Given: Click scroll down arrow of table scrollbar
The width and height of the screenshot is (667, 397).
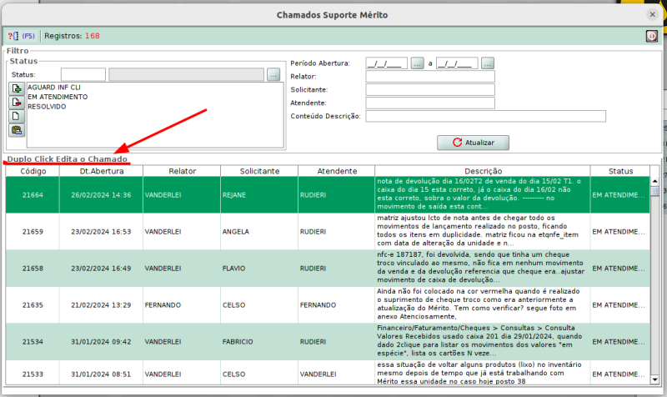Looking at the screenshot, I should [x=654, y=379].
